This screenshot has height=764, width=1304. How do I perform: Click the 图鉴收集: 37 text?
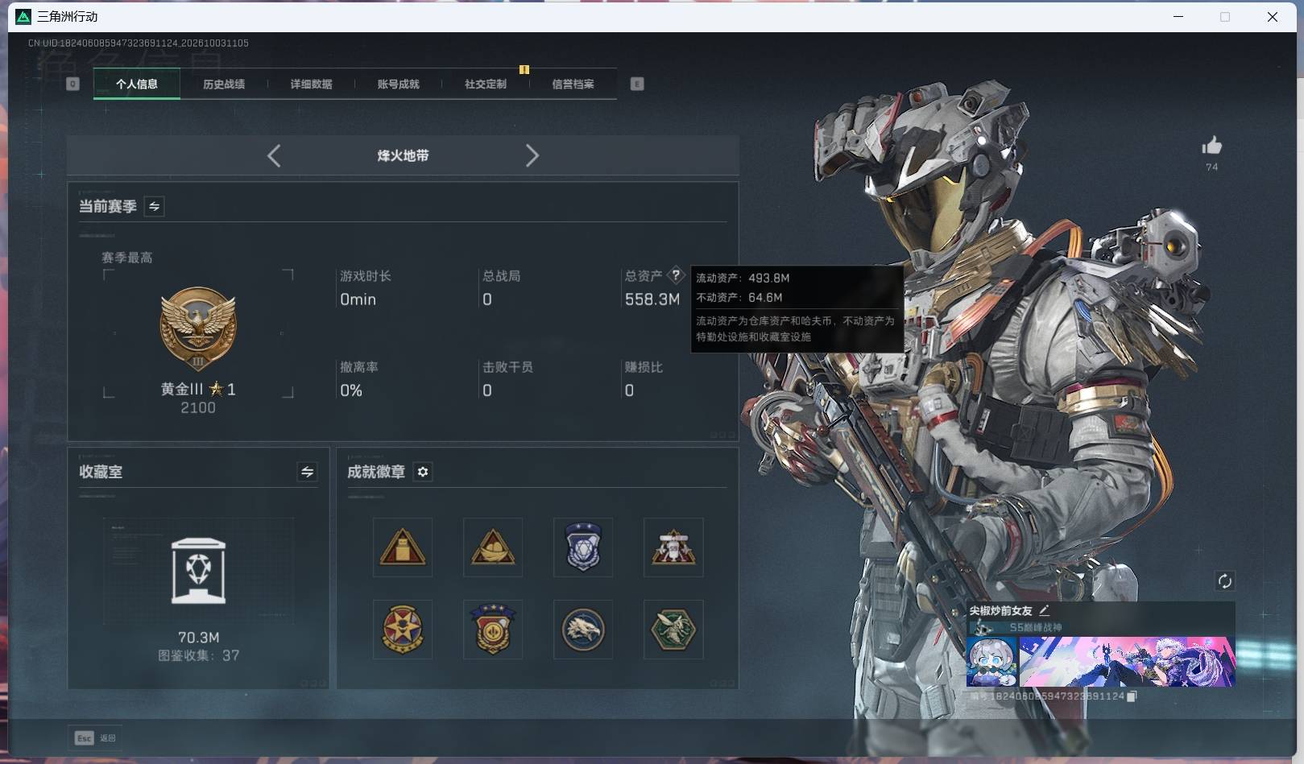198,655
